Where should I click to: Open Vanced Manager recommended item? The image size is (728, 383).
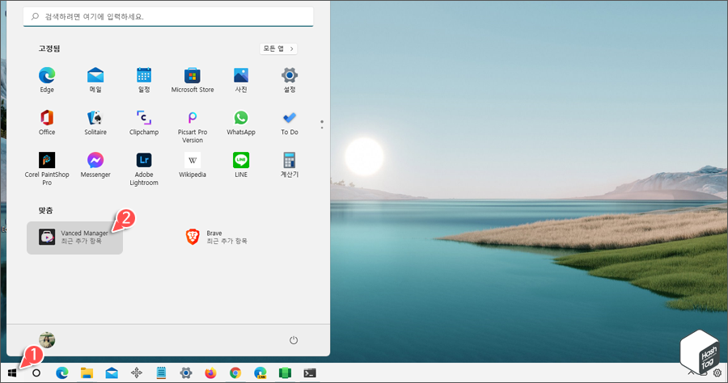pos(74,238)
